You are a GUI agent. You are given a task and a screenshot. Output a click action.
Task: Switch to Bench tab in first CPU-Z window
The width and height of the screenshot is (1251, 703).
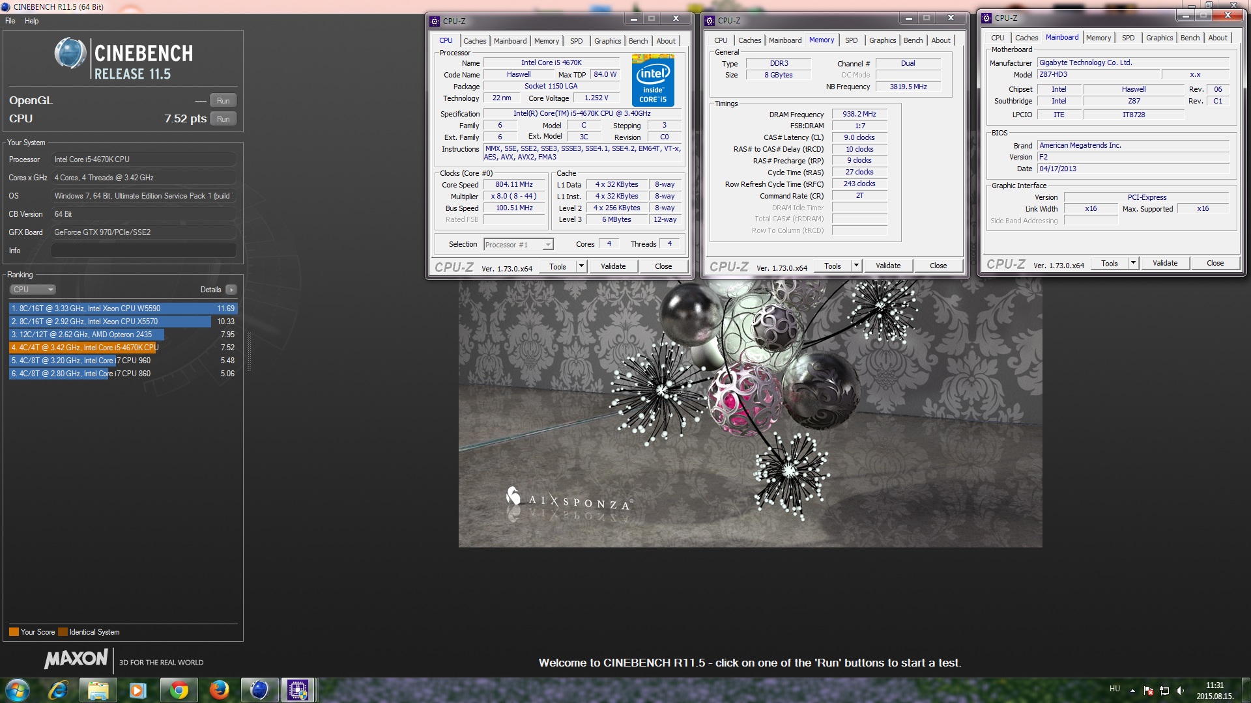[639, 41]
